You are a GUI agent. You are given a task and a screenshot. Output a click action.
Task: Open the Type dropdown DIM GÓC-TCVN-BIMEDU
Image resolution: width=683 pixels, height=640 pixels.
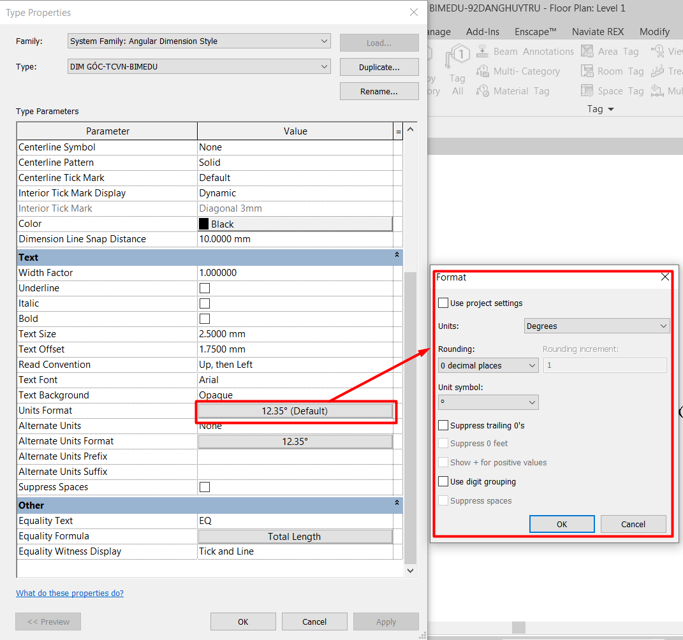click(x=199, y=66)
